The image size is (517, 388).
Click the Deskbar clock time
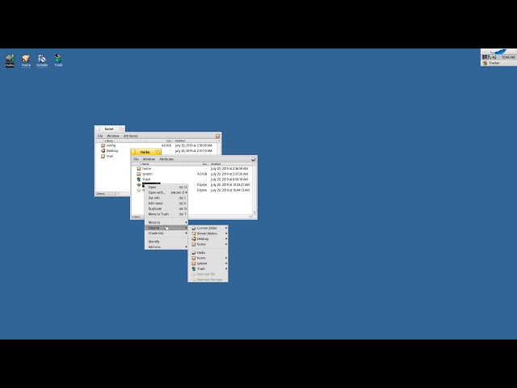pos(508,57)
